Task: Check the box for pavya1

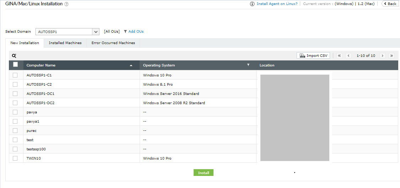Action: click(15, 122)
